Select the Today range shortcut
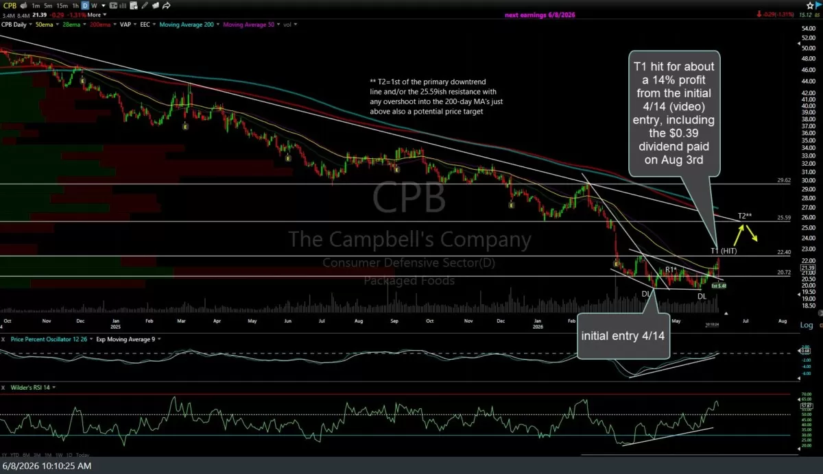 coord(82,456)
